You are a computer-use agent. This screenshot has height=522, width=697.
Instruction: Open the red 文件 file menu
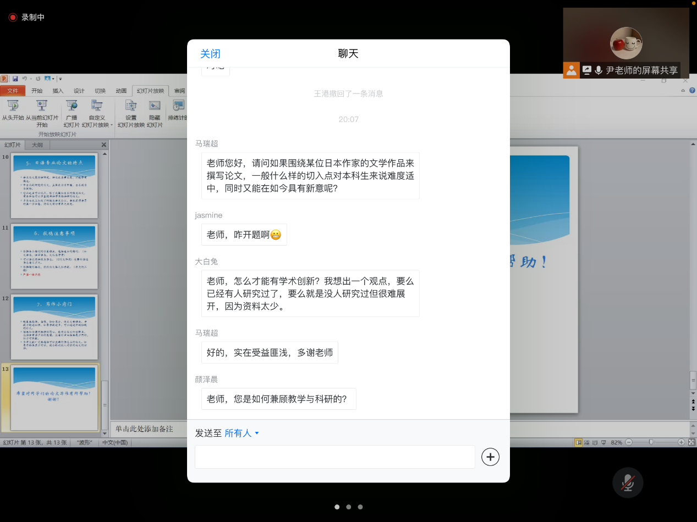[13, 91]
